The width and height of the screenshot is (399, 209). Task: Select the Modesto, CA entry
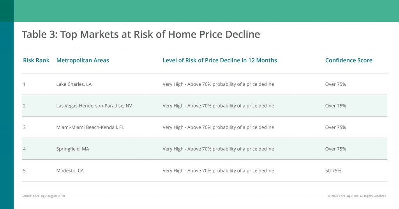click(x=70, y=171)
